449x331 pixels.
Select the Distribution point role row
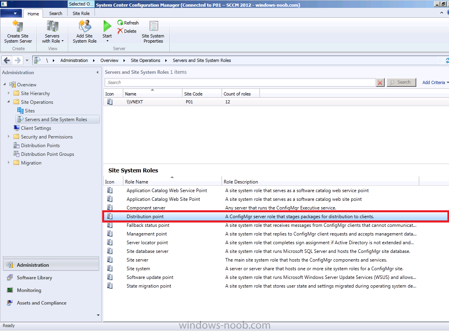click(275, 217)
